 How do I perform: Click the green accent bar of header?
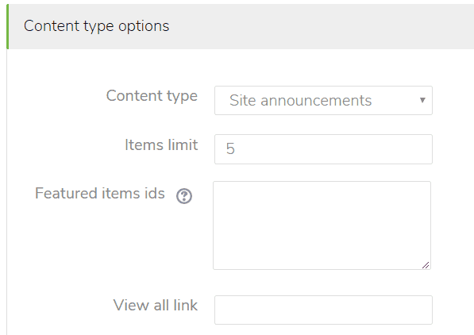[8, 26]
